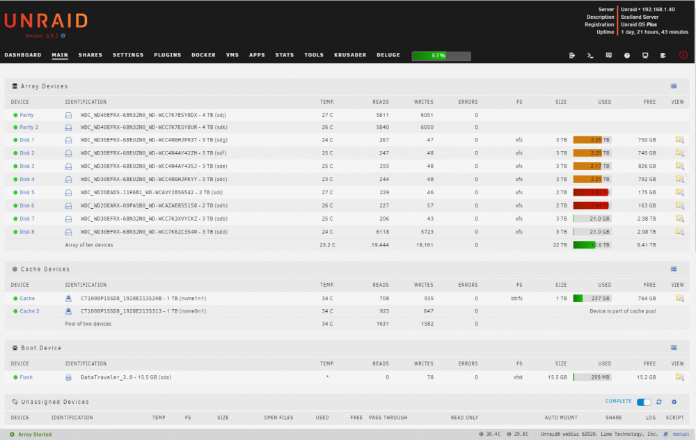Click the Array Devices section header
Viewport: 696px width, 440px height.
click(x=347, y=86)
